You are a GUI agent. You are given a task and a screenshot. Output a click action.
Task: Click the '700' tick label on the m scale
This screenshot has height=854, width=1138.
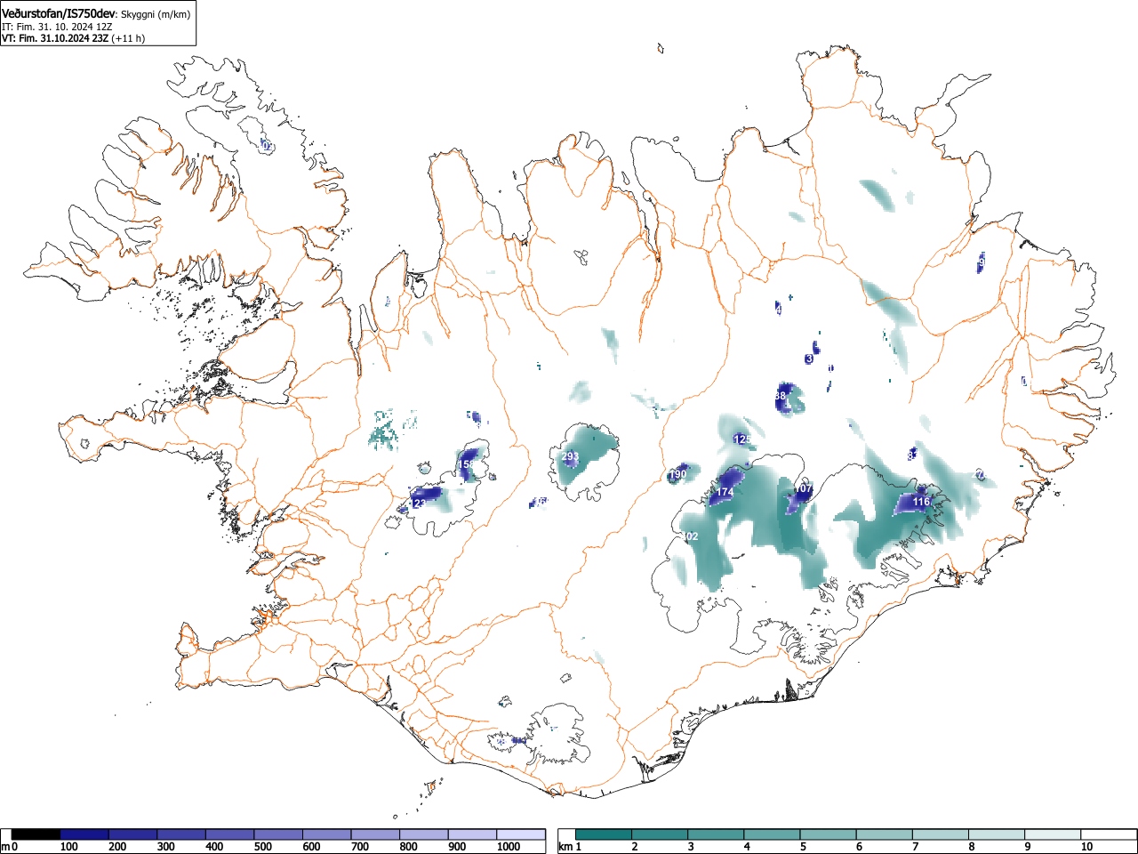(359, 847)
